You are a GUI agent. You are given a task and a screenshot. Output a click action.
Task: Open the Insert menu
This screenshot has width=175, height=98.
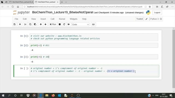(43, 19)
